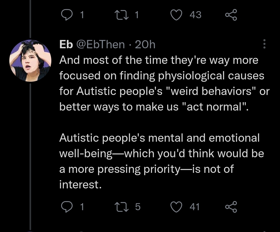This screenshot has width=280, height=232.
Task: Open reply on the upper tweet
Action: (66, 15)
